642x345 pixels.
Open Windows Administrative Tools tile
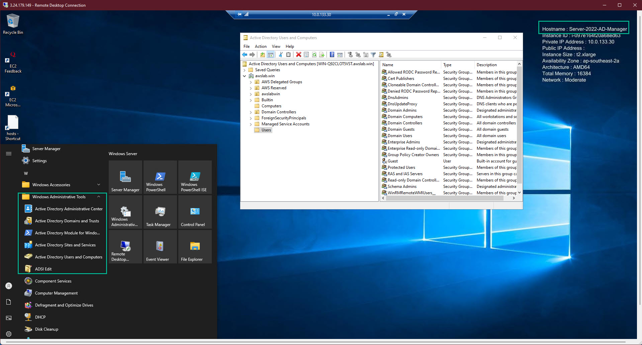pyautogui.click(x=125, y=212)
